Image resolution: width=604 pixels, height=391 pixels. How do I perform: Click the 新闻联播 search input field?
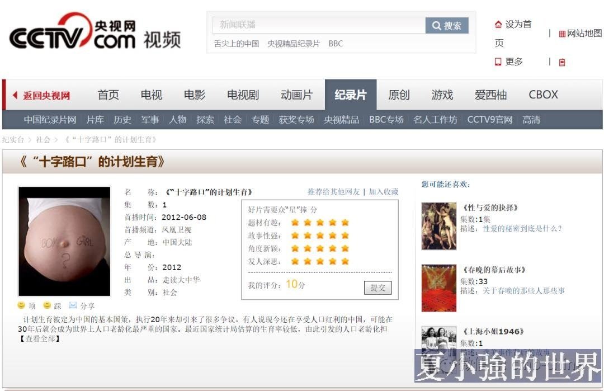click(319, 25)
